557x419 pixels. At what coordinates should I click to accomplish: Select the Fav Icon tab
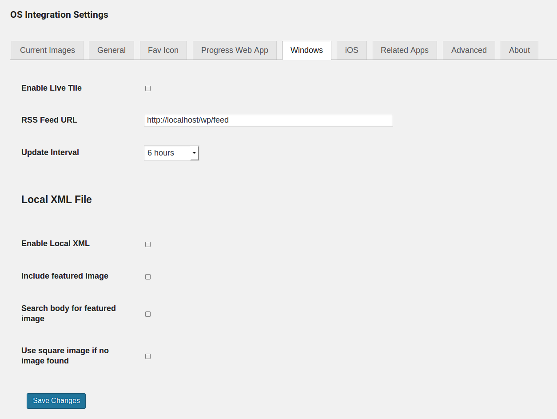point(163,50)
